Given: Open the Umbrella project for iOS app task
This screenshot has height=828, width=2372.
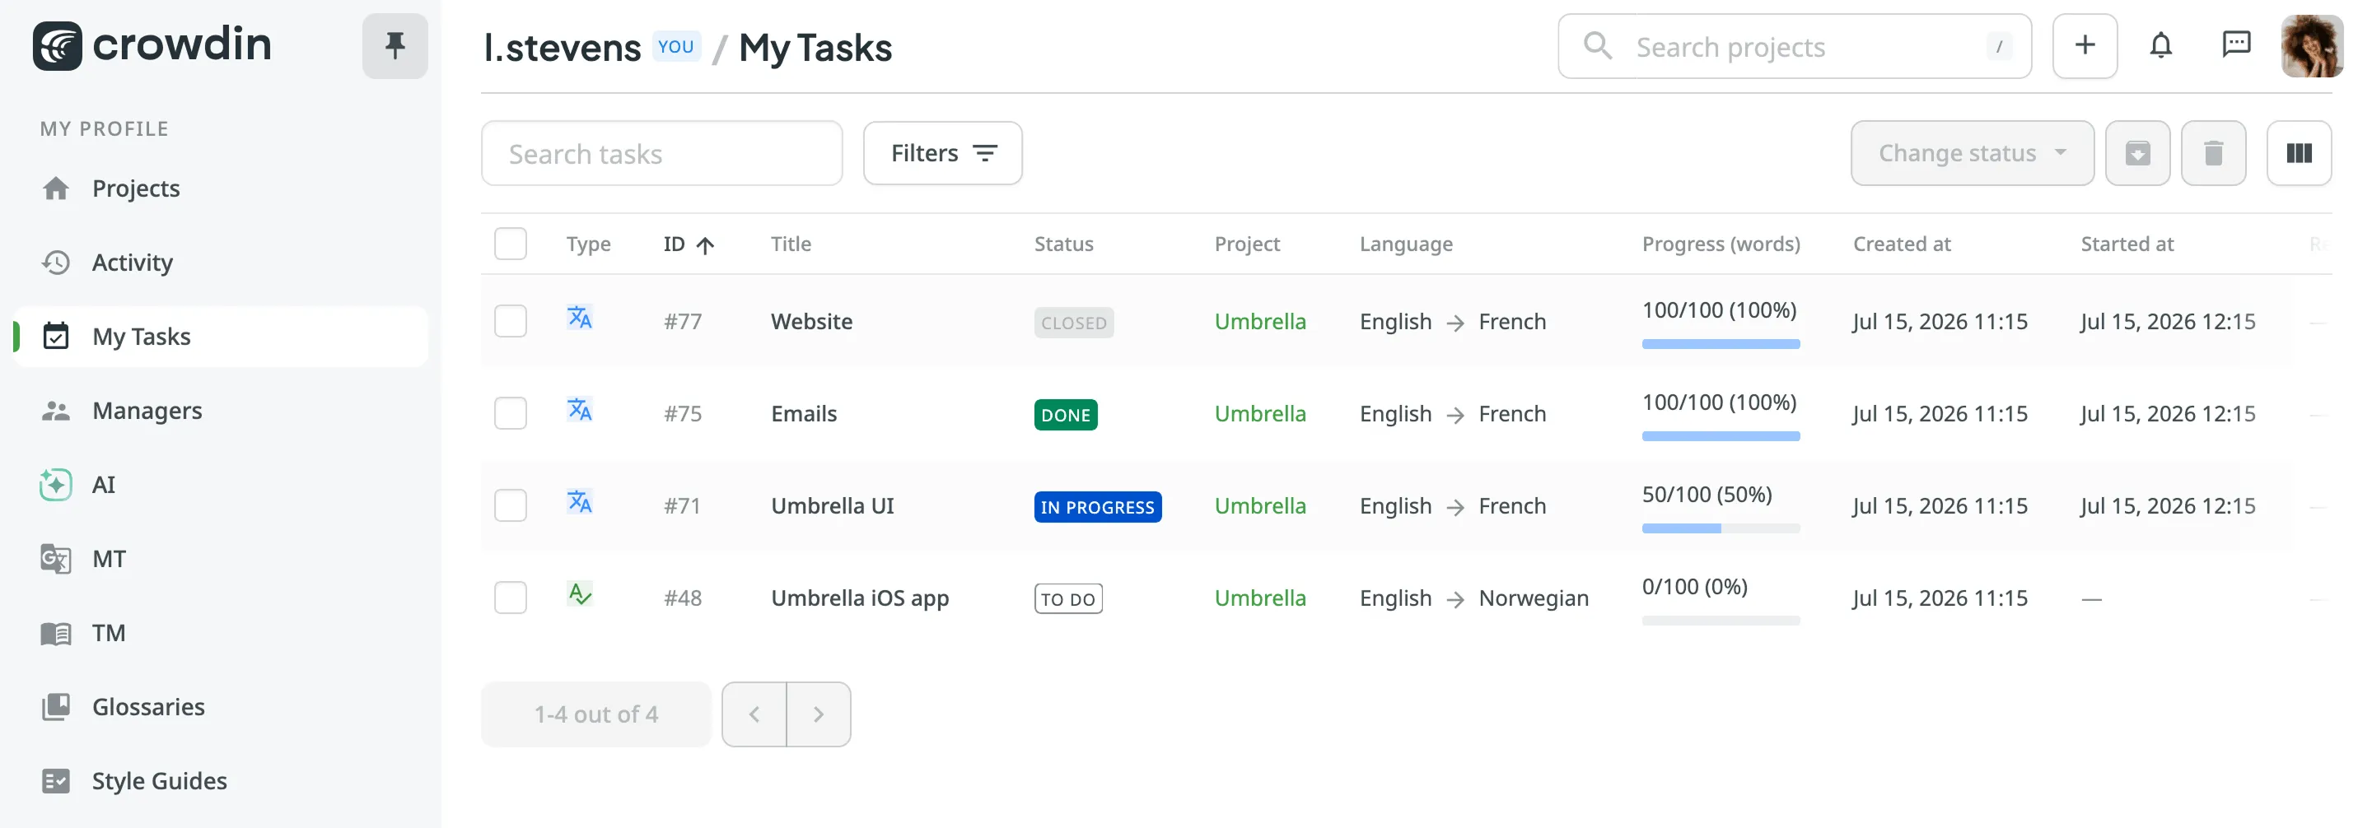Looking at the screenshot, I should (1259, 597).
